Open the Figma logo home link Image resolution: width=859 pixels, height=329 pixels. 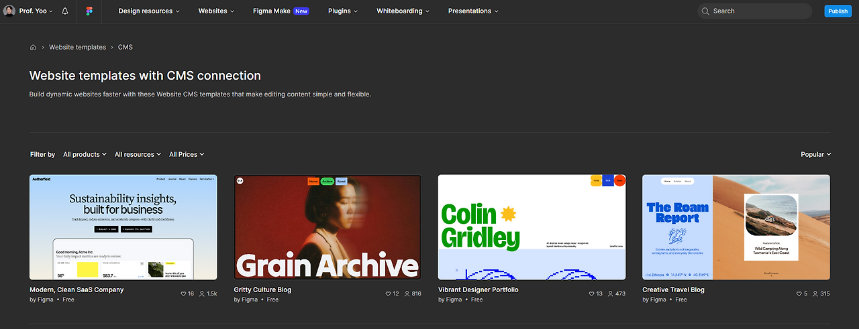[x=90, y=11]
